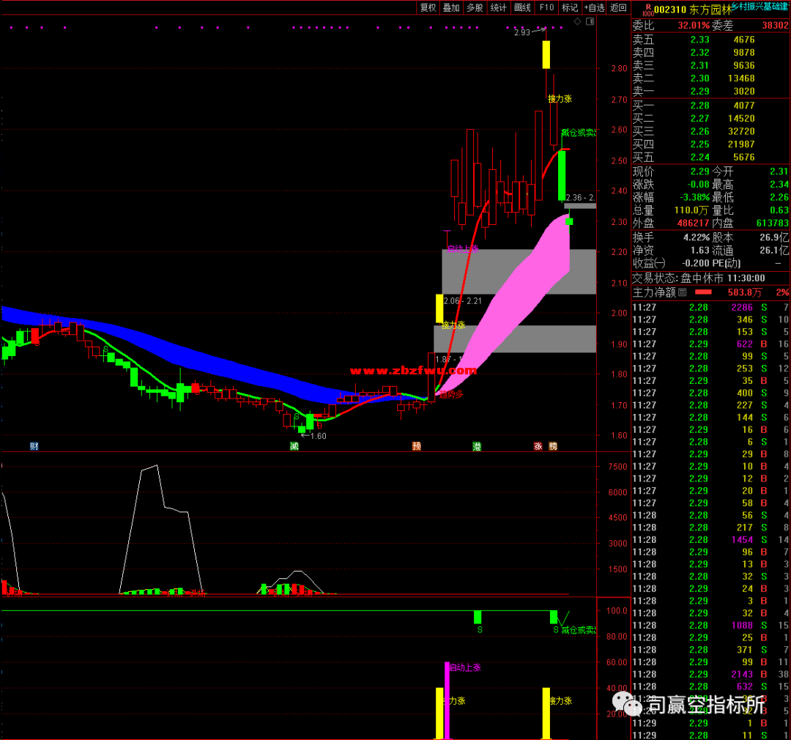Click the 委比 value 32.01%

coord(693,25)
